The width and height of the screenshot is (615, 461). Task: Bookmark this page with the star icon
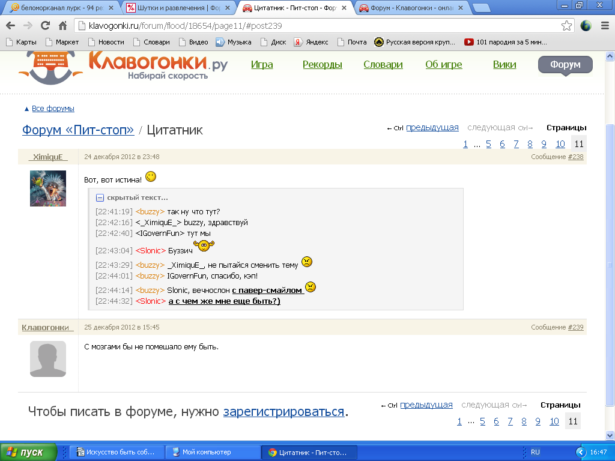pyautogui.click(x=566, y=26)
